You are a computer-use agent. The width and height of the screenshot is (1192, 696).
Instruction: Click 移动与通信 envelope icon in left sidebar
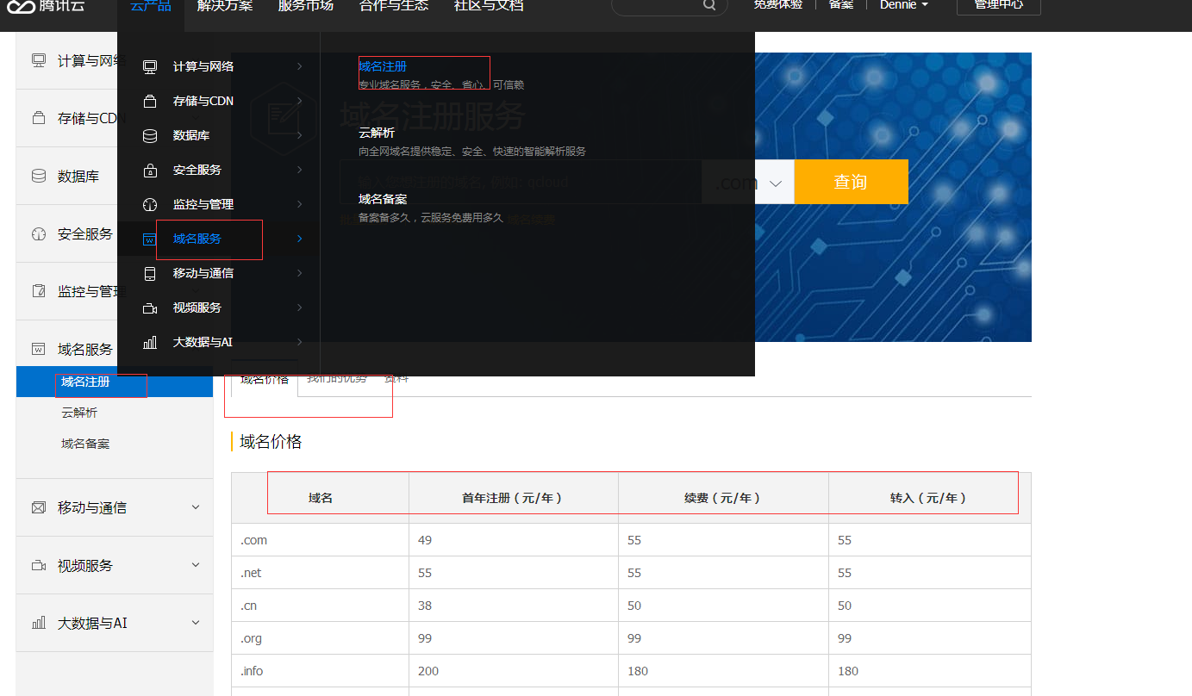tap(39, 507)
